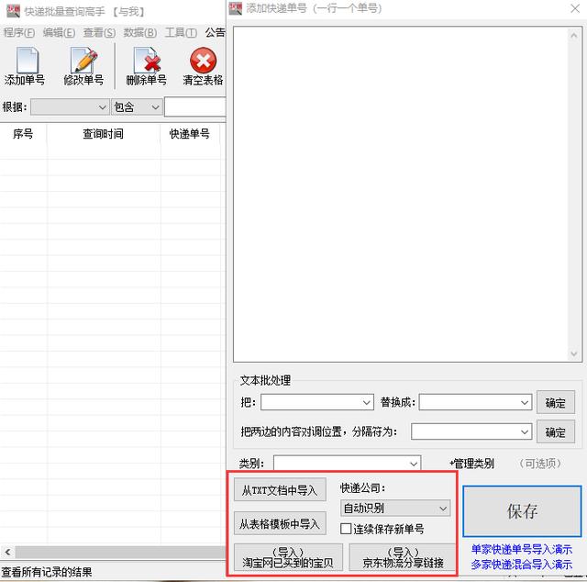Image resolution: width=587 pixels, height=582 pixels.
Task: Open the 数据(B) menu
Action: pos(140,33)
